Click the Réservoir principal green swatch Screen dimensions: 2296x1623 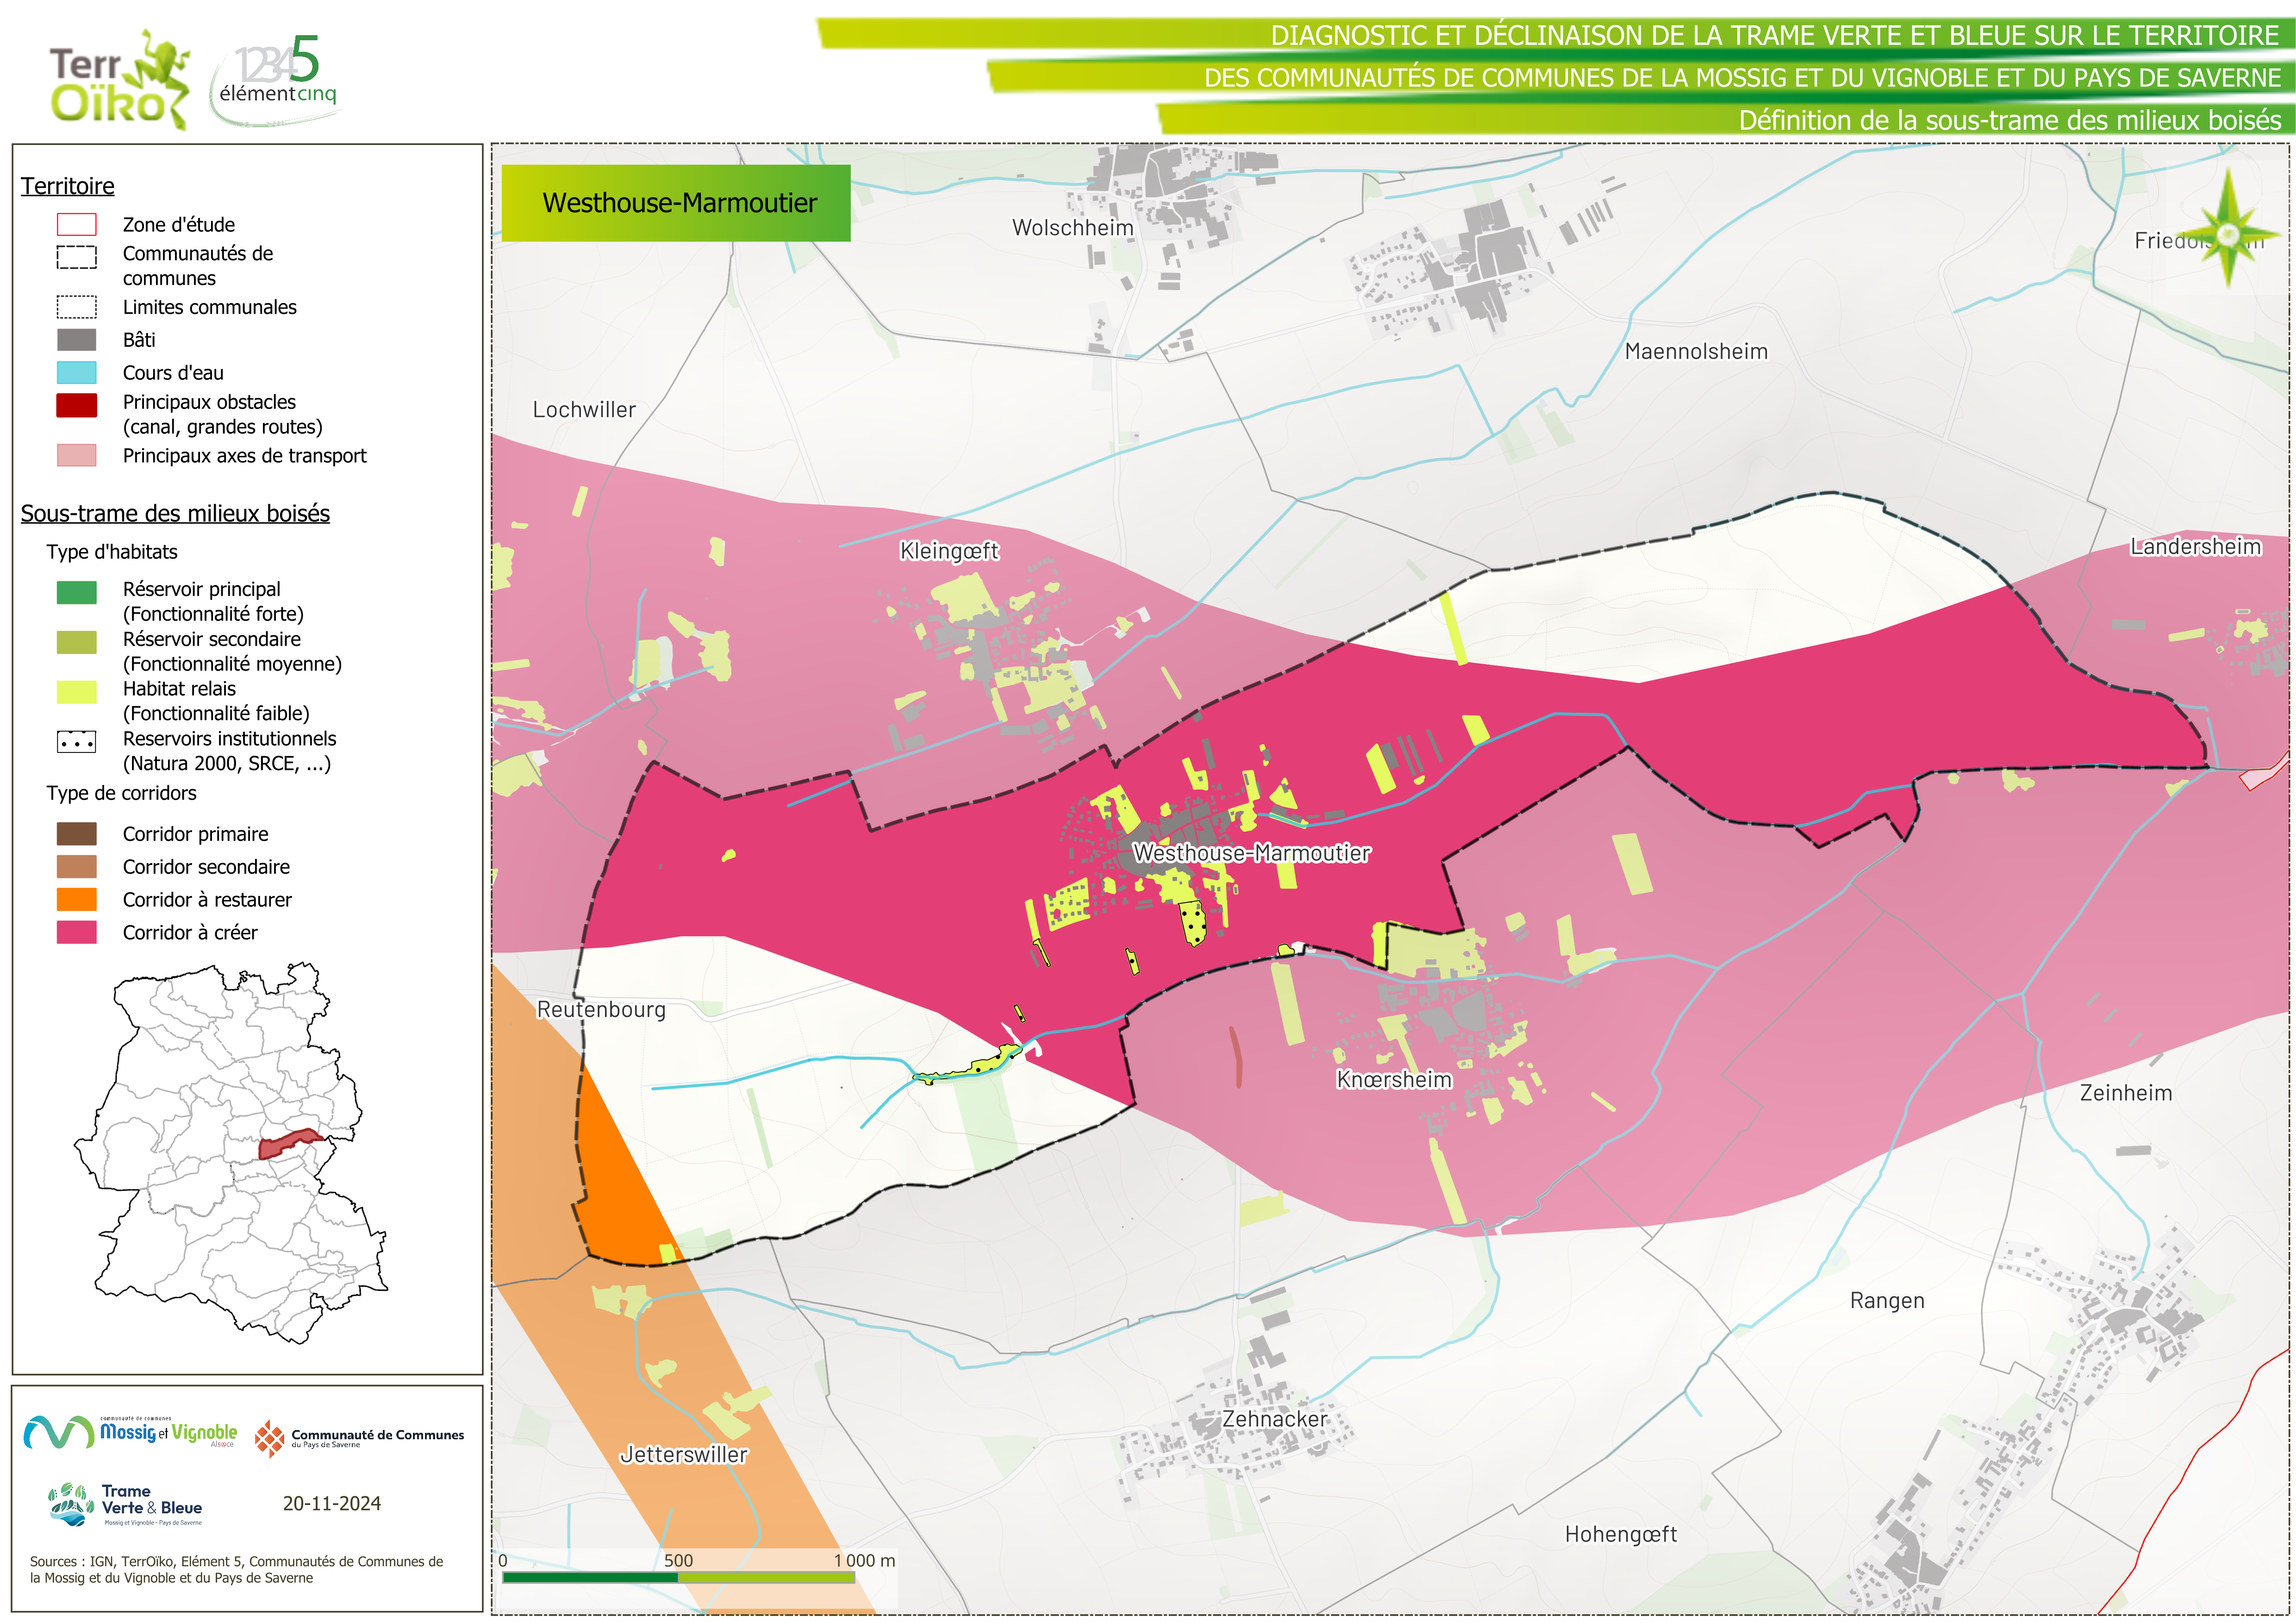pyautogui.click(x=77, y=592)
